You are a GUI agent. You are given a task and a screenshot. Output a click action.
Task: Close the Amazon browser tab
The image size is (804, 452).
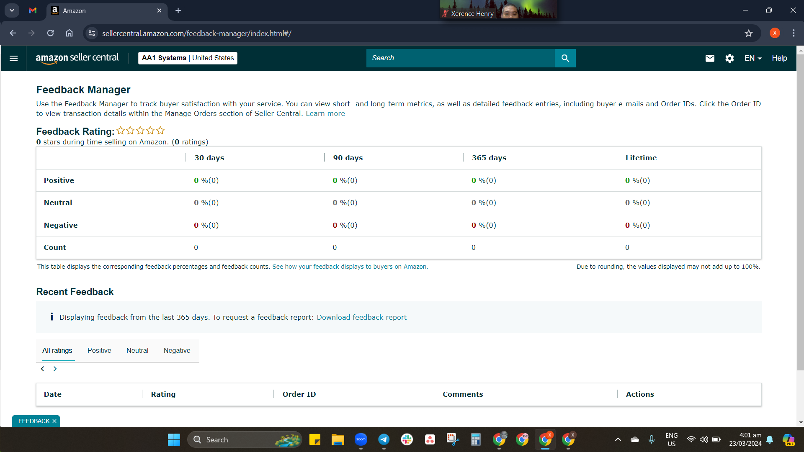(159, 10)
